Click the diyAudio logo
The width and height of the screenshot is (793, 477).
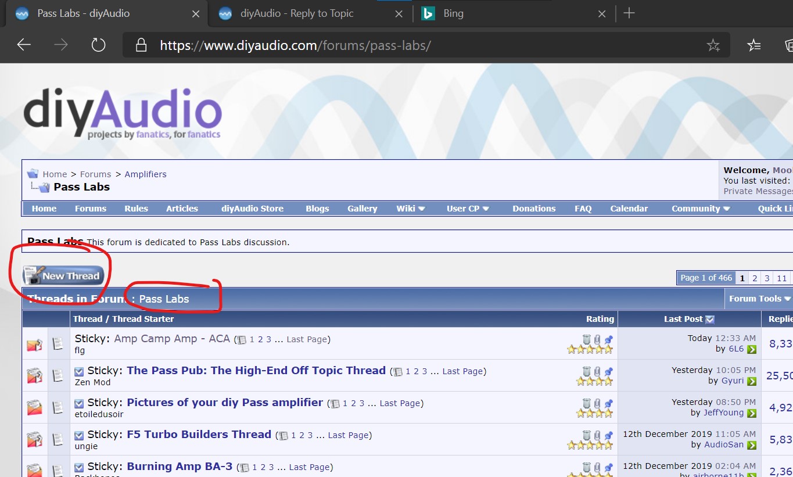coord(123,114)
